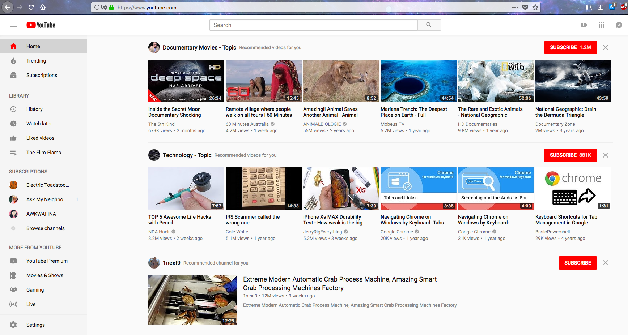This screenshot has height=335, width=628.
Task: Open Extreme Modern Automatic Crab video title
Action: (x=340, y=284)
